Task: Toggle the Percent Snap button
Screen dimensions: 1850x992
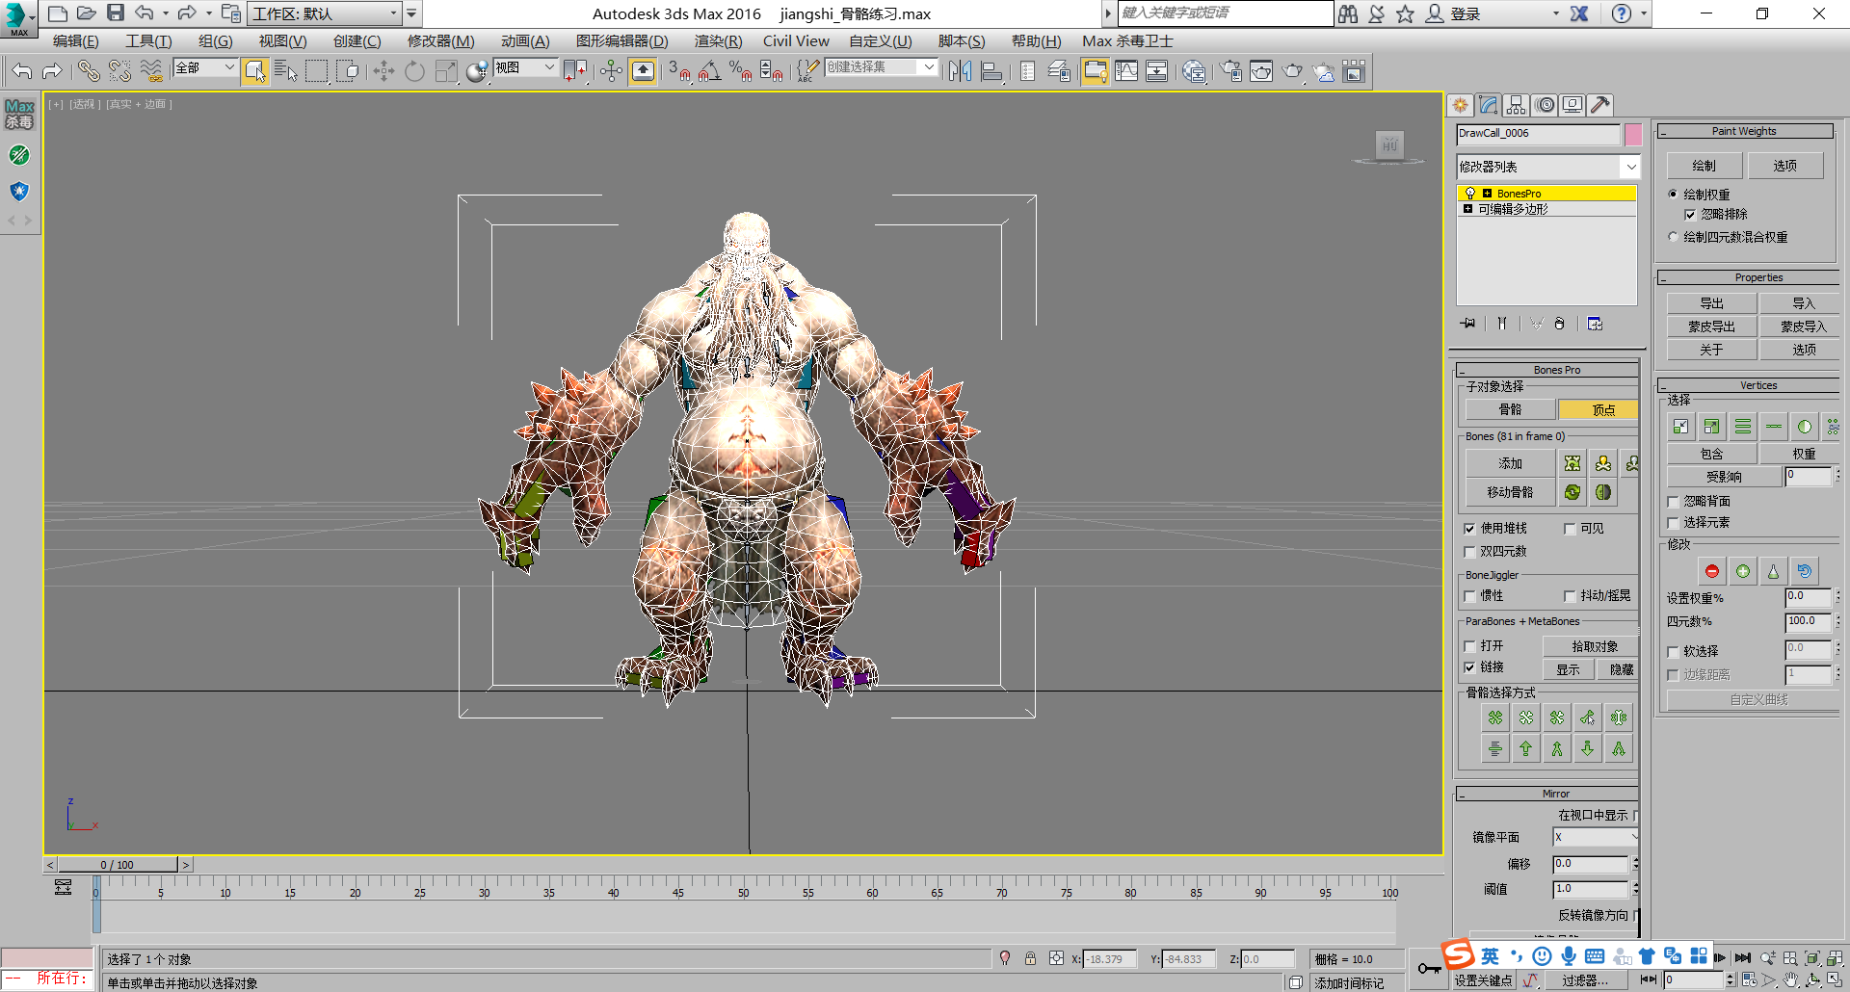Action: point(740,70)
